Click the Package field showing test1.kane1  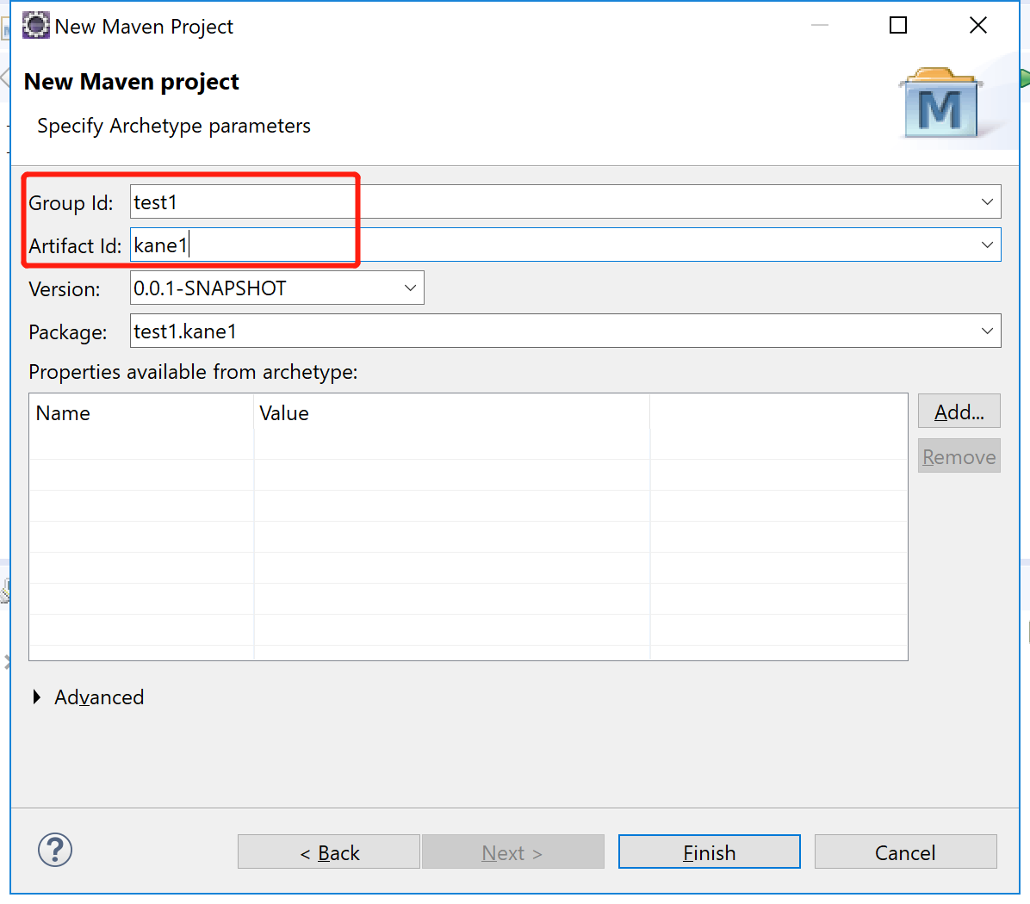[x=551, y=331]
